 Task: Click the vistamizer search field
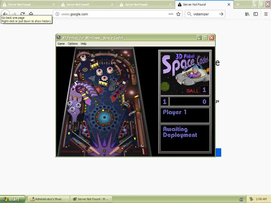click(x=205, y=14)
